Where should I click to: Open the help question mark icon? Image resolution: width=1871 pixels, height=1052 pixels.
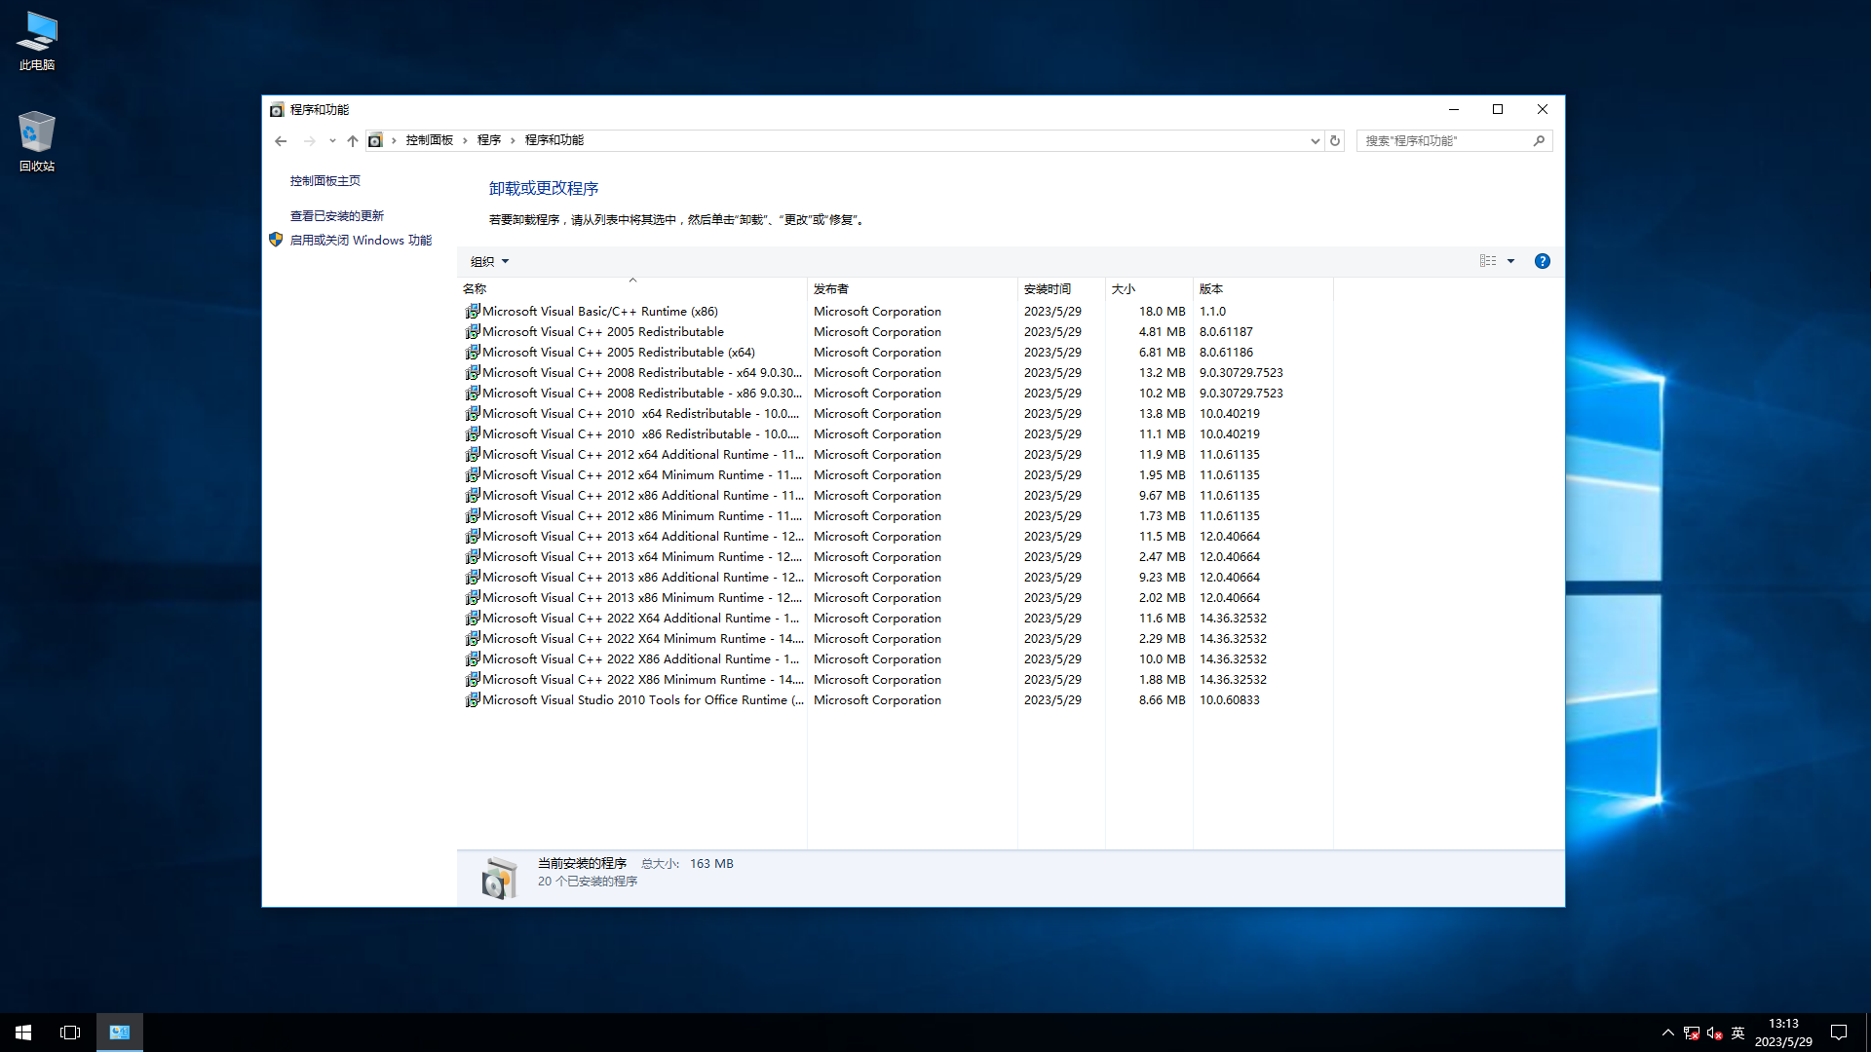tap(1542, 261)
